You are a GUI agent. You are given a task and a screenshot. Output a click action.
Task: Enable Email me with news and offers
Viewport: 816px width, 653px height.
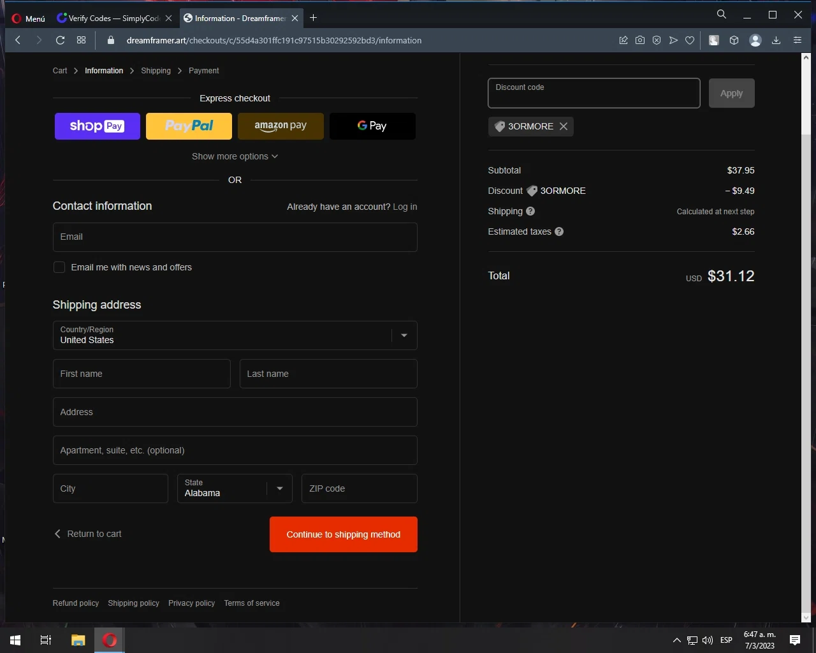pyautogui.click(x=59, y=267)
